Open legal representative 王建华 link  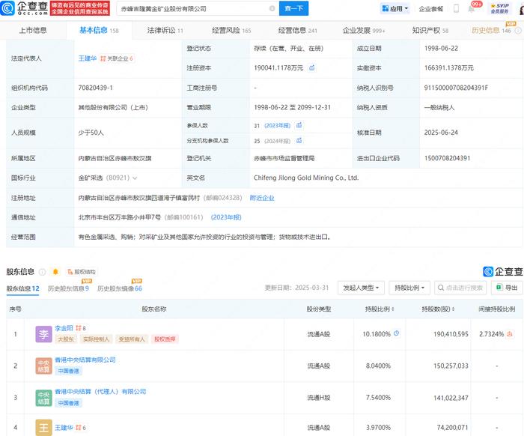(88, 58)
